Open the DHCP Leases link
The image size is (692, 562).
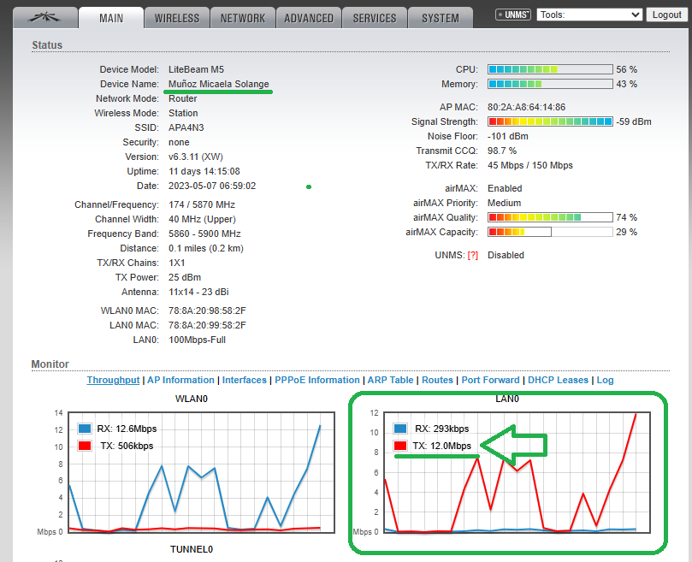pyautogui.click(x=558, y=380)
